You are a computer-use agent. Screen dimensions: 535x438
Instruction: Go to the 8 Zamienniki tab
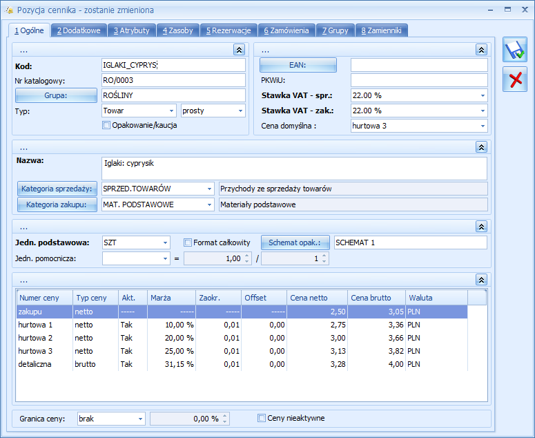click(382, 30)
